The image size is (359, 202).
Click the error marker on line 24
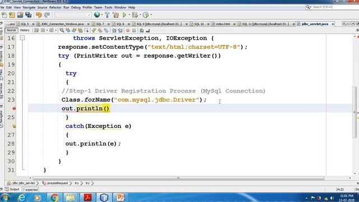(x=14, y=108)
